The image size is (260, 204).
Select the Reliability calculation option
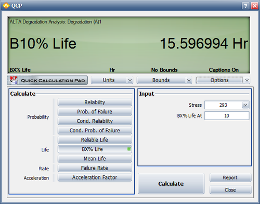95,102
